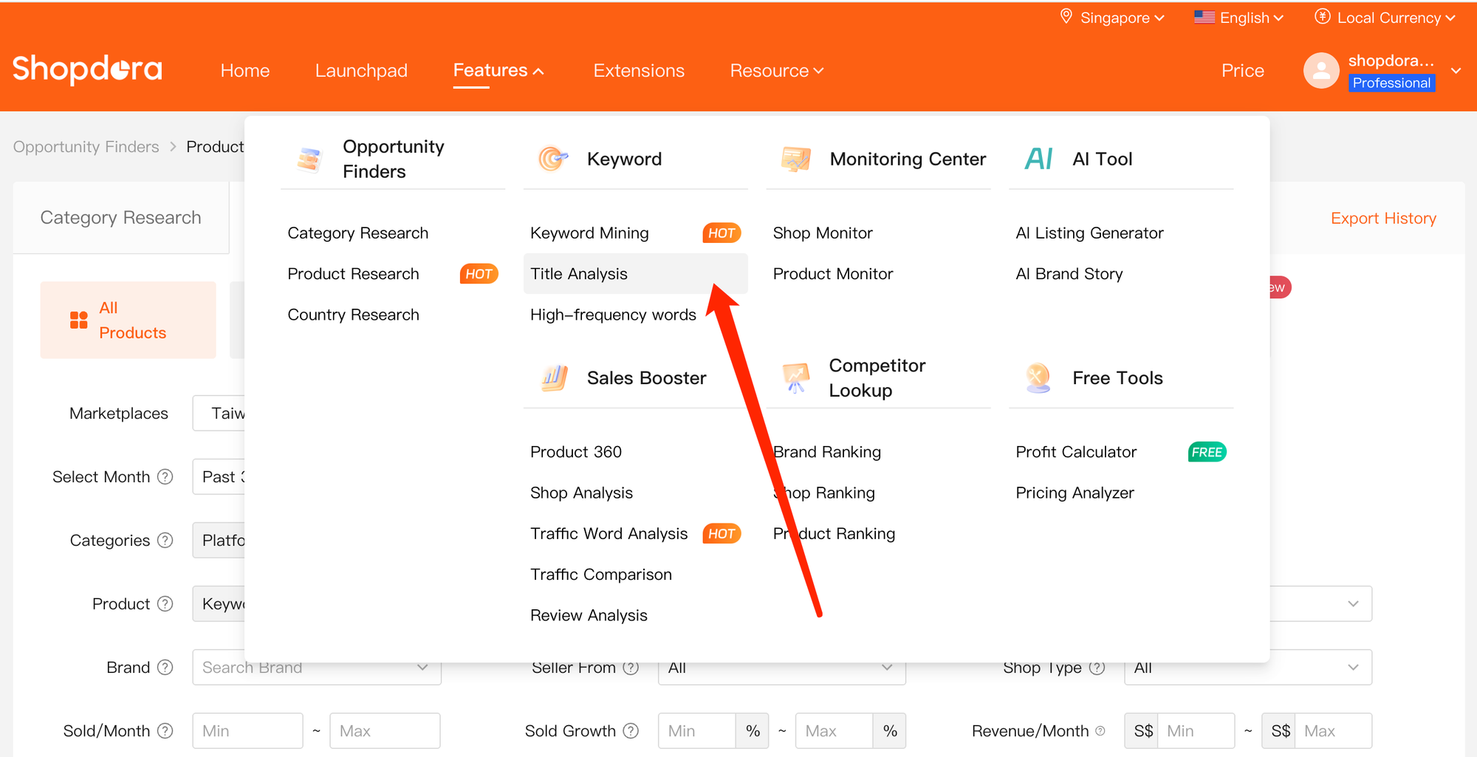This screenshot has height=757, width=1477.
Task: Open the Extensions page
Action: (639, 70)
